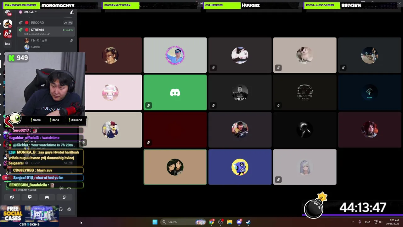Click Set a channel status
The width and height of the screenshot is (403, 227).
coord(37,34)
